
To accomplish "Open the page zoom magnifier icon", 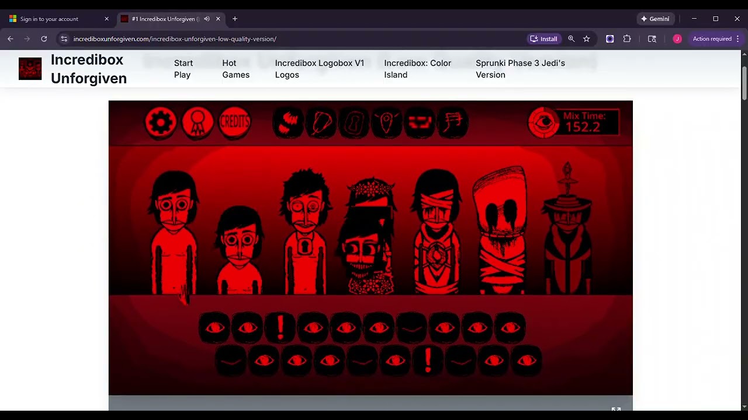I will [x=572, y=38].
